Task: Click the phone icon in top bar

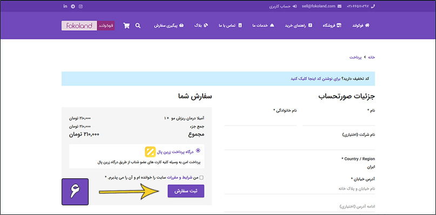Action: pos(373,6)
